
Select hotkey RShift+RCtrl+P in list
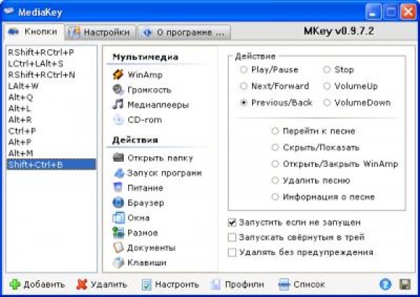pos(51,53)
